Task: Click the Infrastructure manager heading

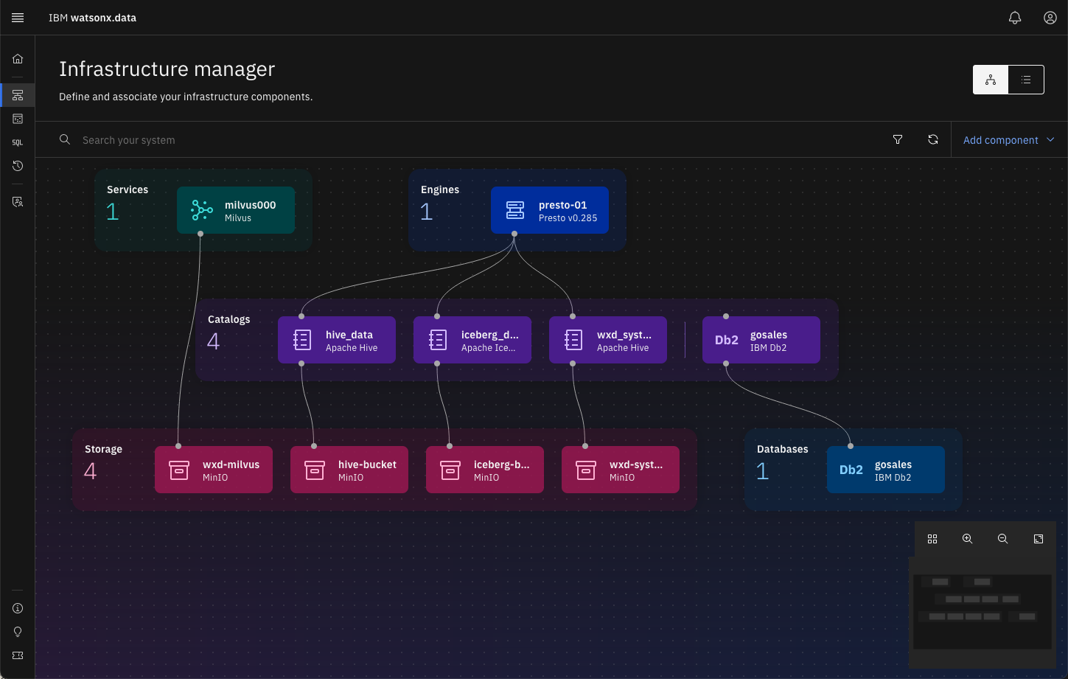Action: (167, 69)
